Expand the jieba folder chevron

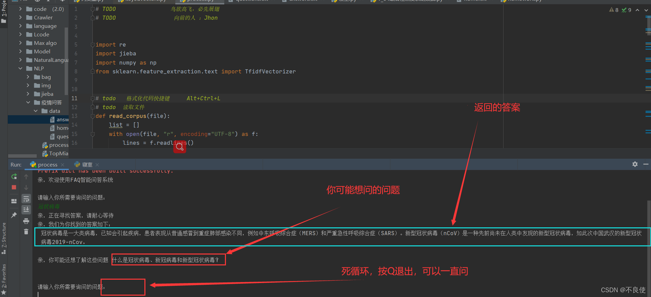point(28,94)
